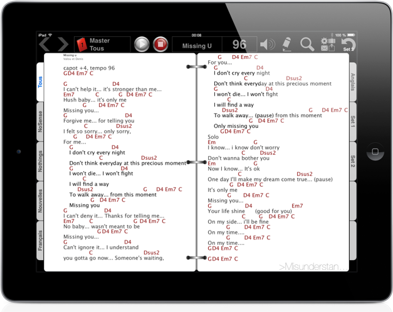This screenshot has height=312, width=393.
Task: Go to the previous song arrow
Action: point(45,44)
